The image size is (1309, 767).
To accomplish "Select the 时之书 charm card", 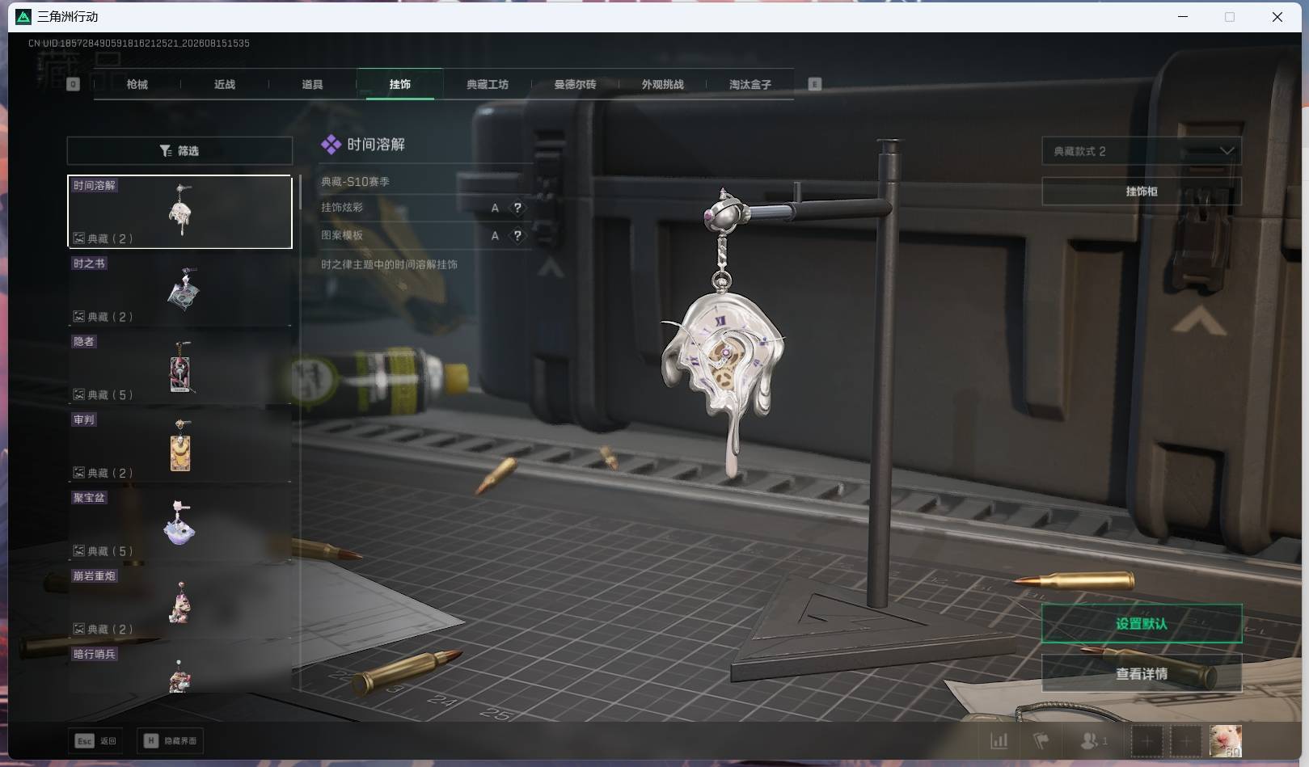I will coord(179,290).
